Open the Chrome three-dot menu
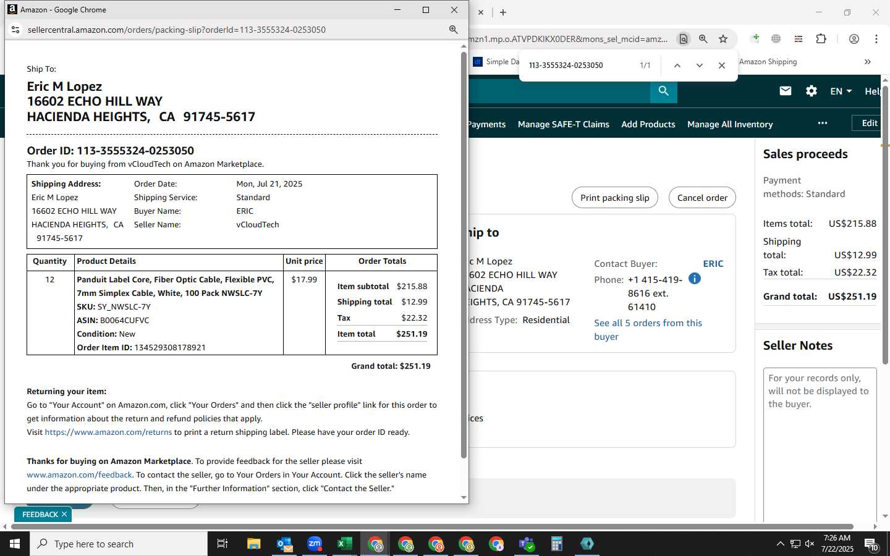 tap(876, 38)
